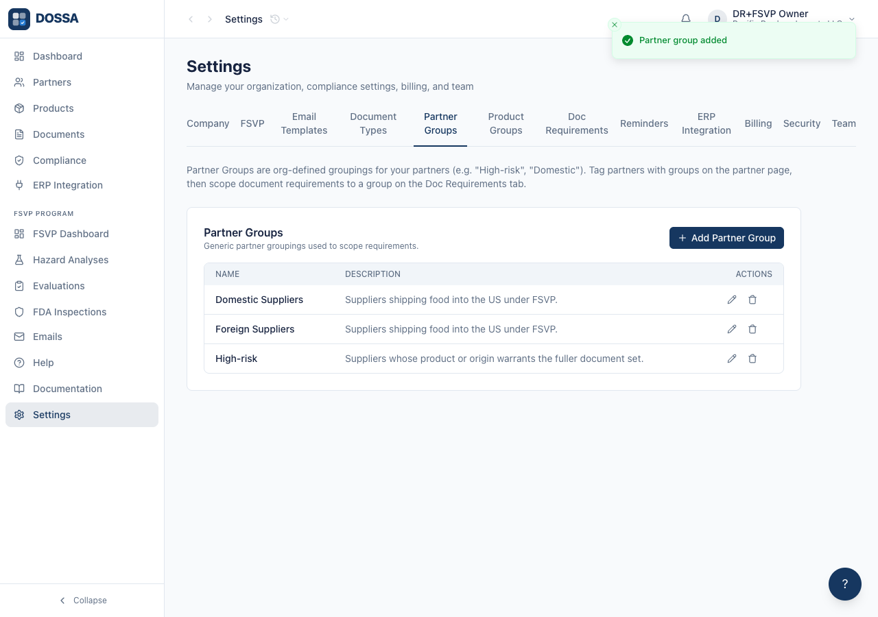Image resolution: width=878 pixels, height=617 pixels.
Task: Open ERP Integration in the sidebar
Action: (82, 185)
